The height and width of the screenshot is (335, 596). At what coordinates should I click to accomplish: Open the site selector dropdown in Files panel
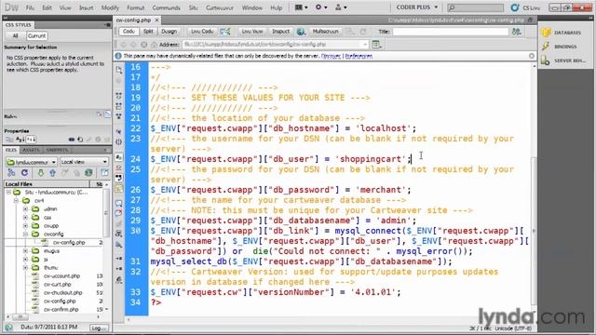click(32, 162)
